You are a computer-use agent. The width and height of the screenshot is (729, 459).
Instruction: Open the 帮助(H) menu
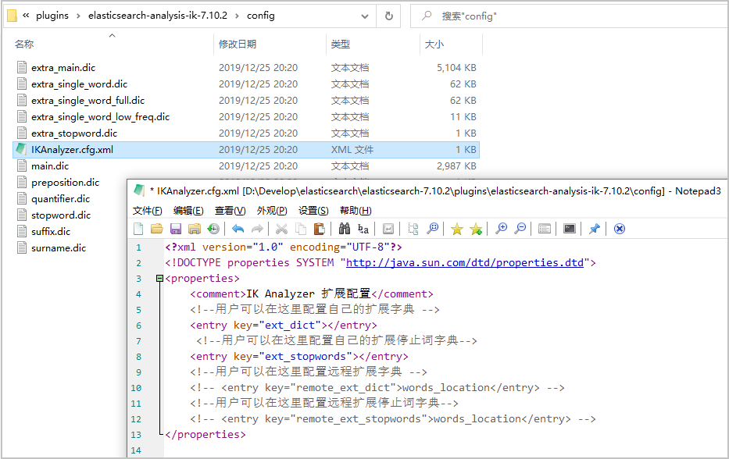pyautogui.click(x=356, y=211)
